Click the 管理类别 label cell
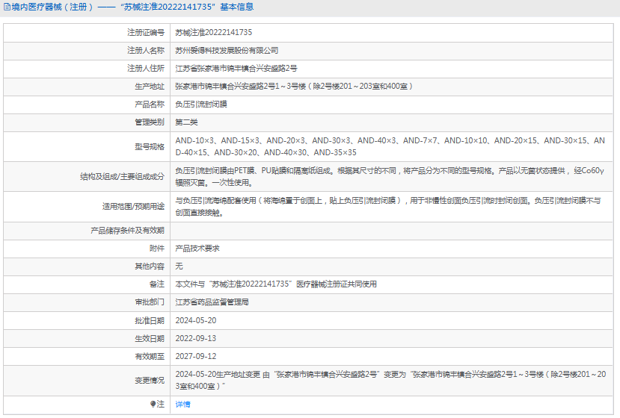This screenshot has height=418, width=620. 87,122
